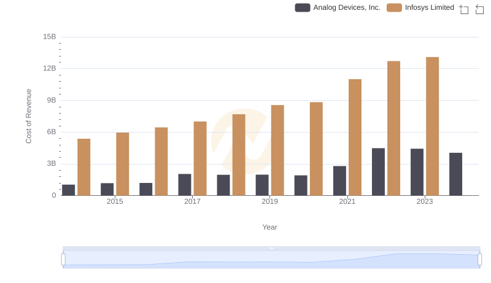The height and width of the screenshot is (283, 491).
Task: Click the Analog Devices 2024 bar
Action: pyautogui.click(x=455, y=174)
